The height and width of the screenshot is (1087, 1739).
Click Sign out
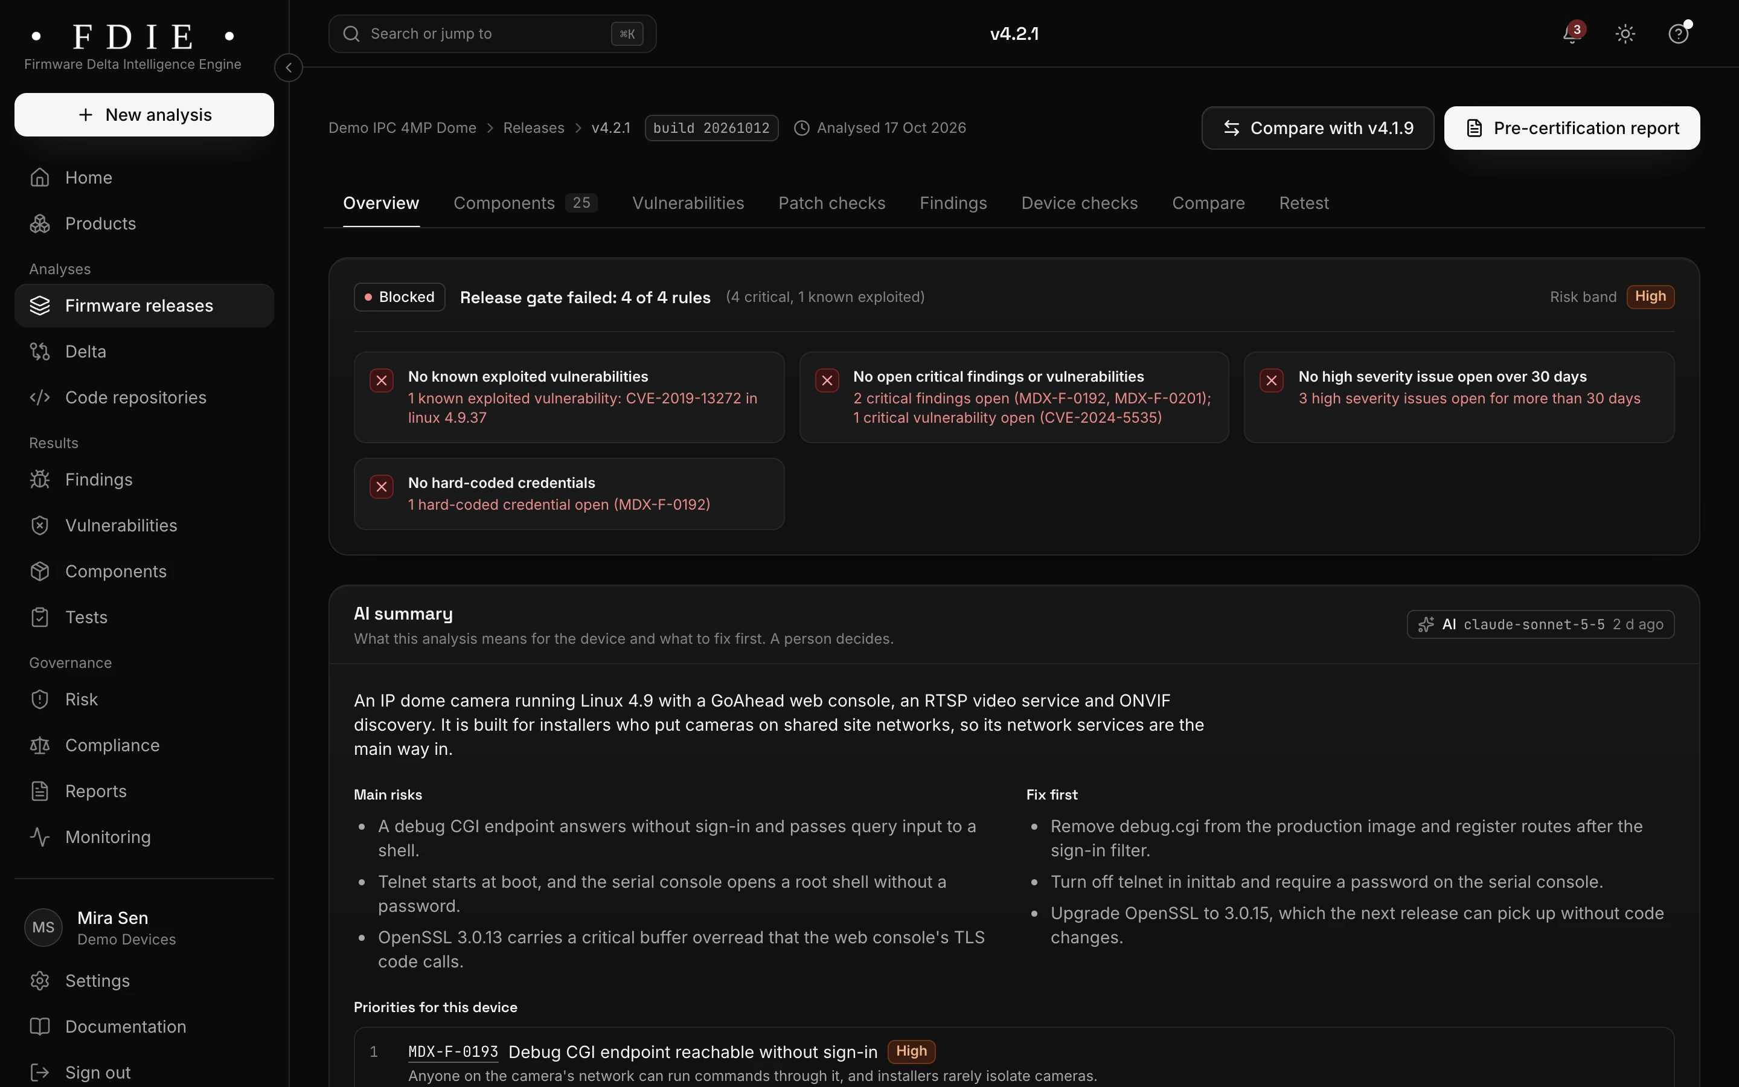pos(144,1073)
